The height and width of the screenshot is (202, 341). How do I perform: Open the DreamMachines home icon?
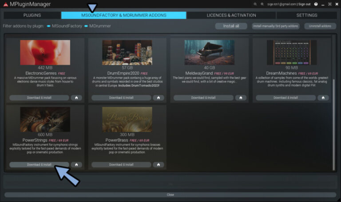pos(322,97)
